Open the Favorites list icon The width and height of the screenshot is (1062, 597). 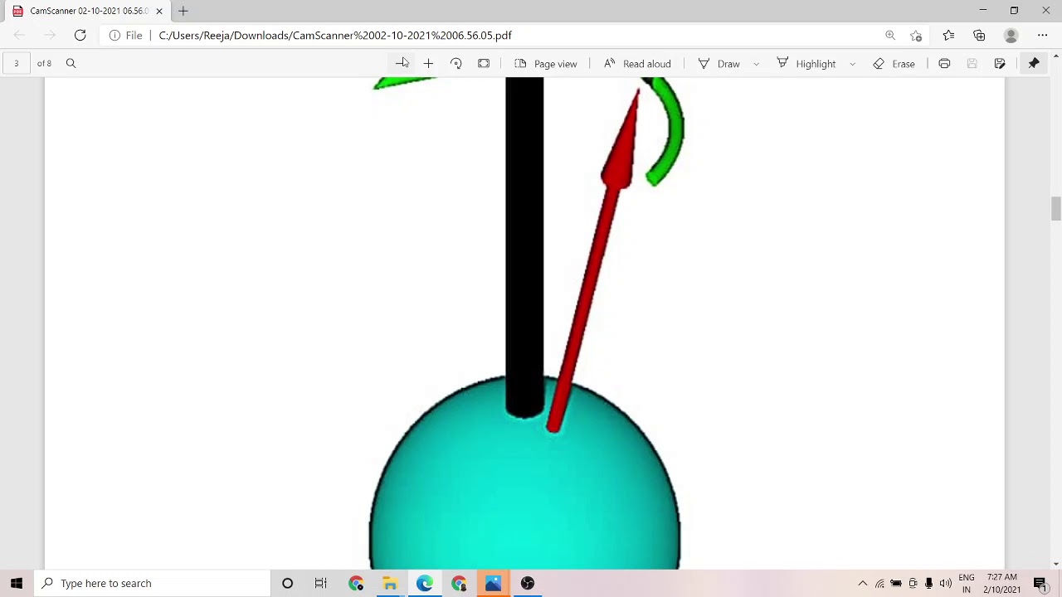pos(948,35)
